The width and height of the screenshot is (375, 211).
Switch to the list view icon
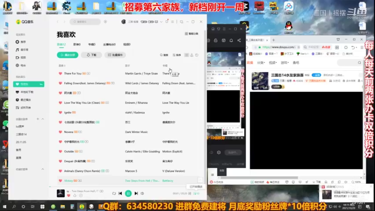[187, 55]
